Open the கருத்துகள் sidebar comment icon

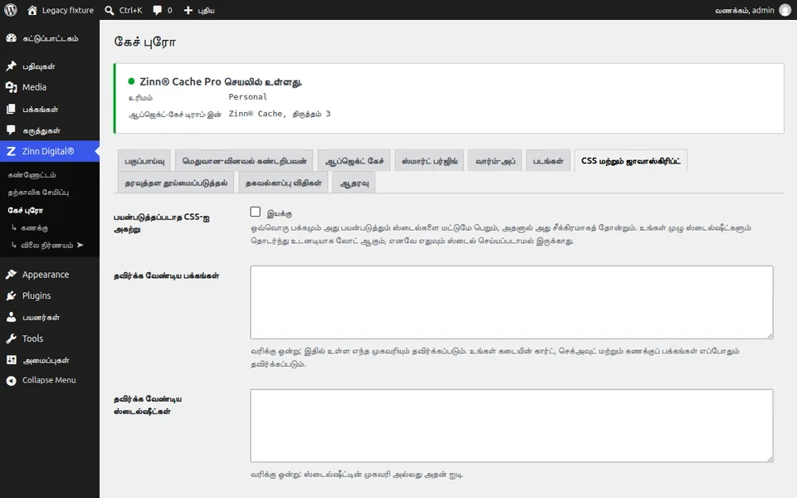(11, 130)
